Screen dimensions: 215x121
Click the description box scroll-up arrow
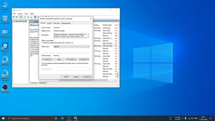pyautogui.click(x=88, y=35)
